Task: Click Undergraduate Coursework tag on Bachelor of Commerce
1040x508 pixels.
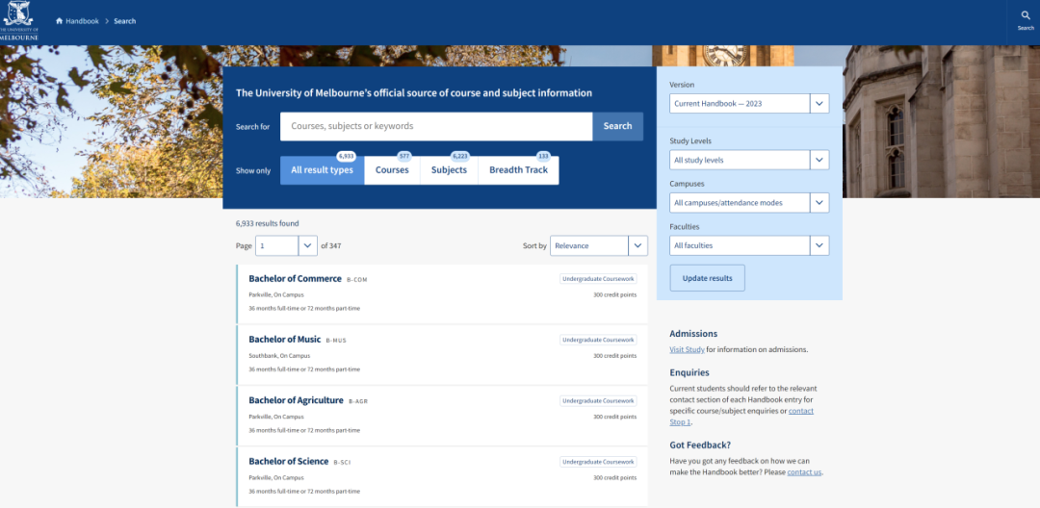Action: [598, 279]
